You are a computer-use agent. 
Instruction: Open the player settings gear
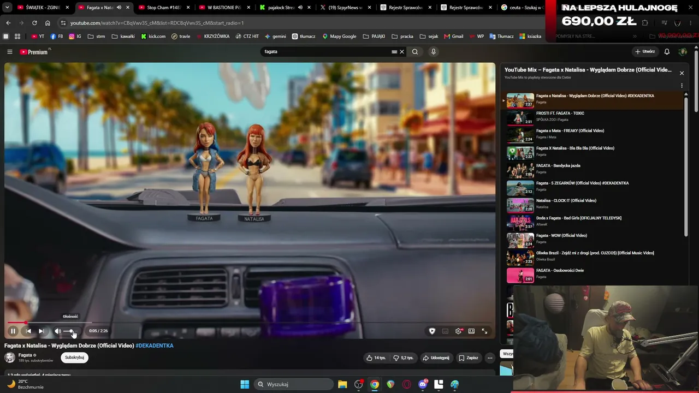[x=458, y=331]
